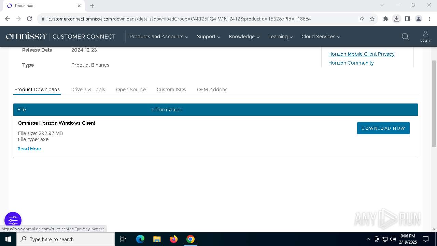Click the taskbar clock showing 9:06 PM
This screenshot has height=246, width=437.
click(409, 239)
